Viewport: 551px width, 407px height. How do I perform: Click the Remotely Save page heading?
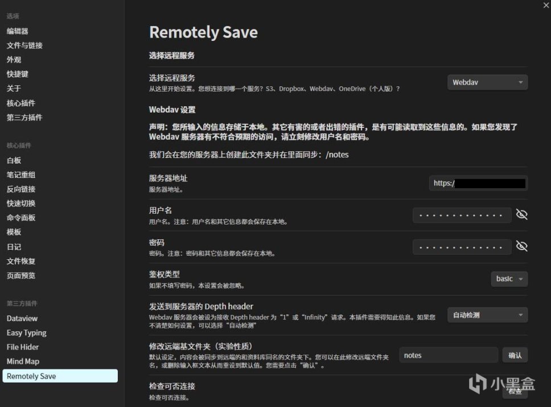pos(203,32)
